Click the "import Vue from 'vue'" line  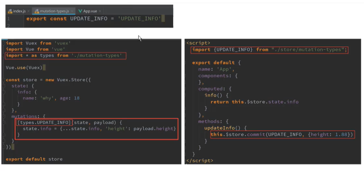point(35,49)
